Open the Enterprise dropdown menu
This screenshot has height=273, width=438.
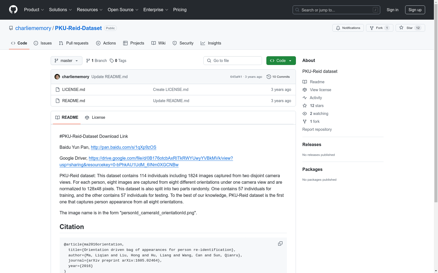(x=156, y=10)
